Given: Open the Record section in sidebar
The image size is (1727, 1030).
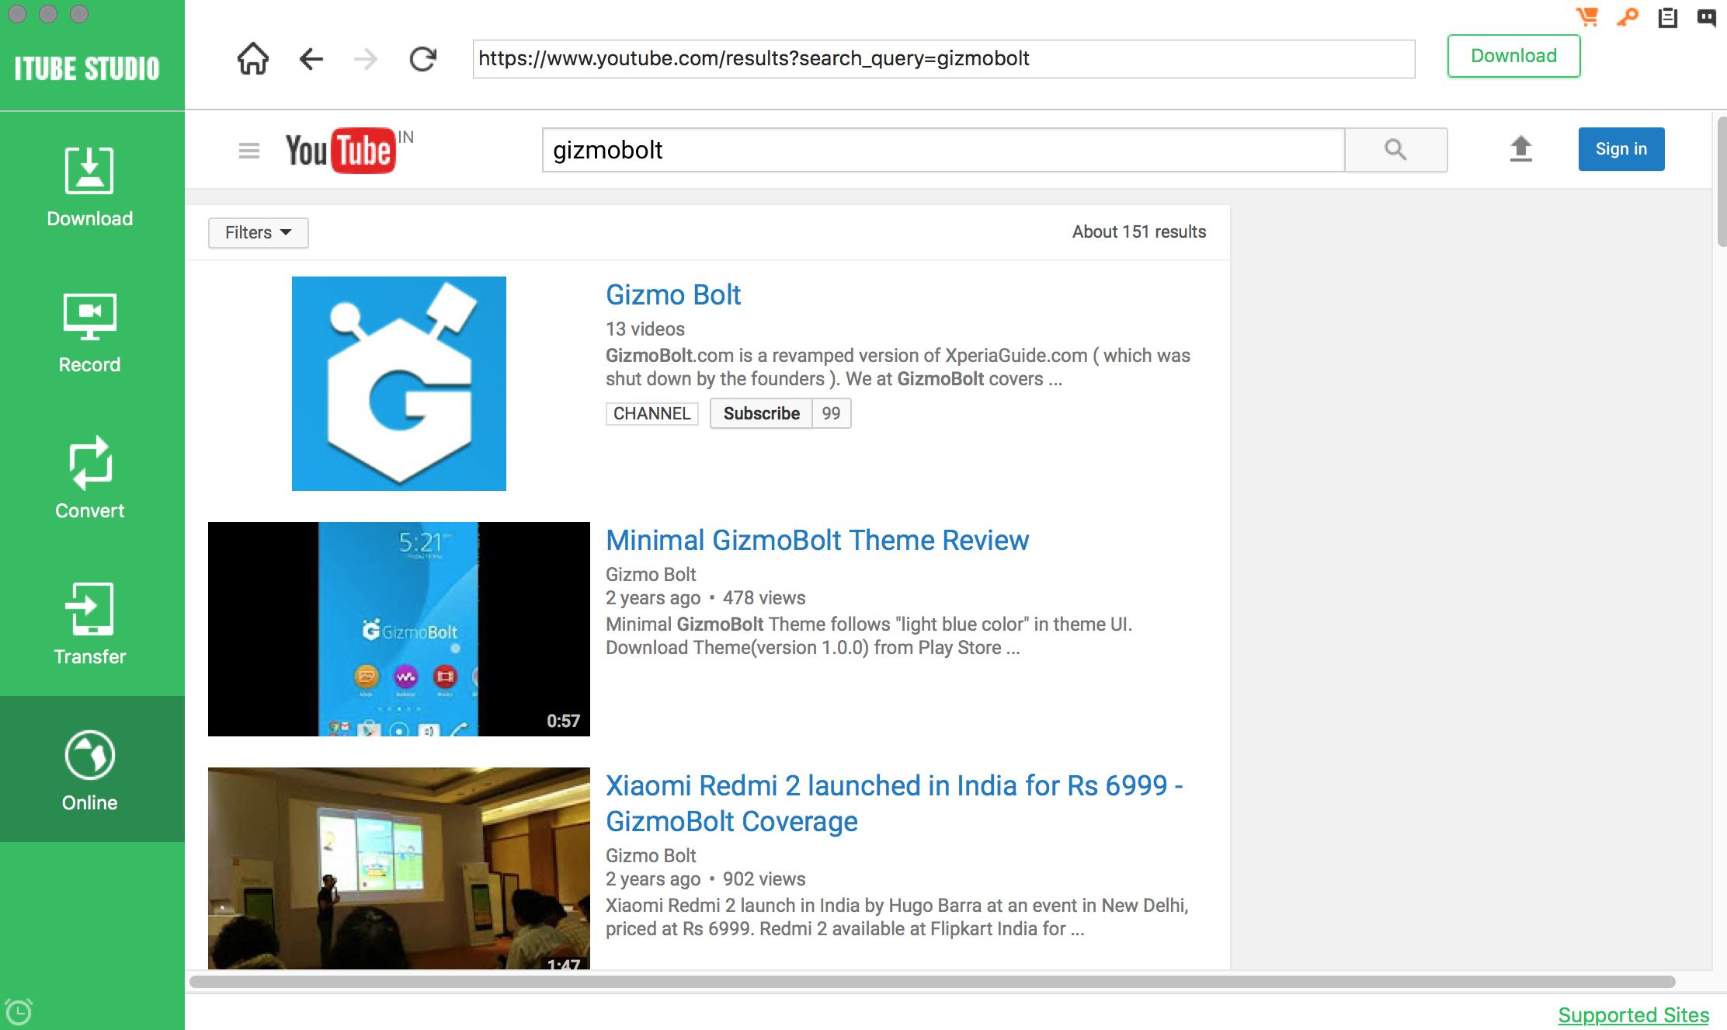Looking at the screenshot, I should [90, 332].
